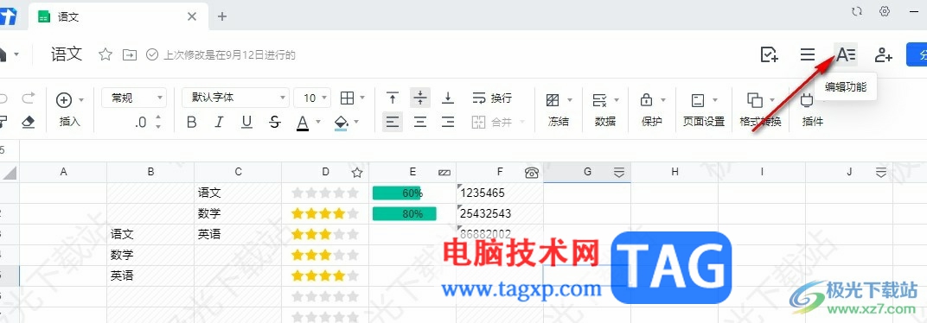Click the filter icon in column J header
927x323 pixels.
coord(881,173)
